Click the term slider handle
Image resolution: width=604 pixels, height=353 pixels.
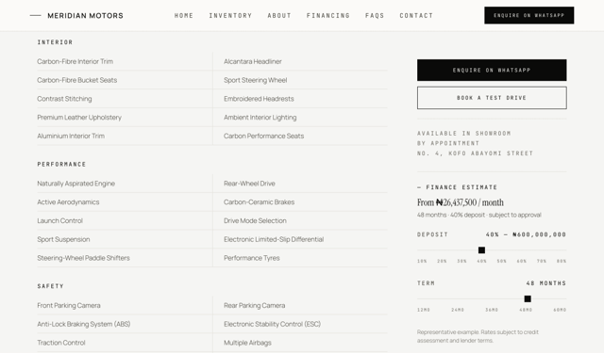528,298
